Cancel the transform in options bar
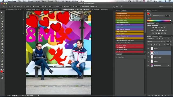This screenshot has width=173, height=97. (x=117, y=6)
